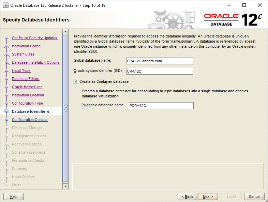Viewport: 268px width, 202px height.
Task: Click the System Class step bullet icon
Action: [7, 54]
